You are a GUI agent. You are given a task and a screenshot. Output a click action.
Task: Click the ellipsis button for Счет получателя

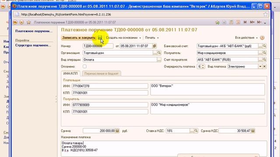coord(260,60)
